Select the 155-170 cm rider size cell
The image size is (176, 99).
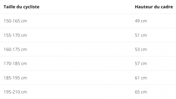coord(15,35)
